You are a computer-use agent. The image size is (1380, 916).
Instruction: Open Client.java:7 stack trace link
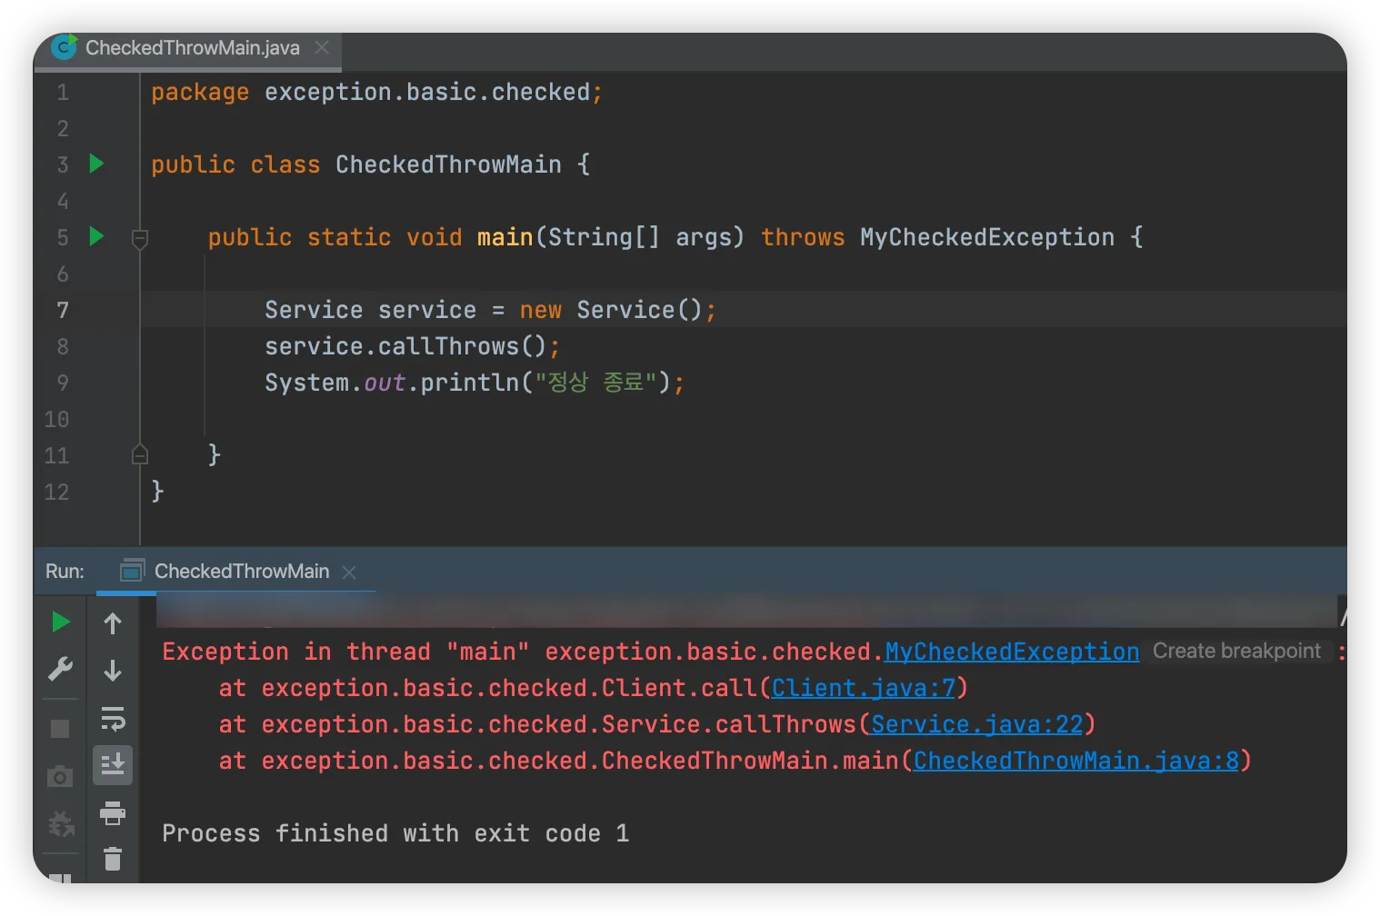tap(864, 688)
